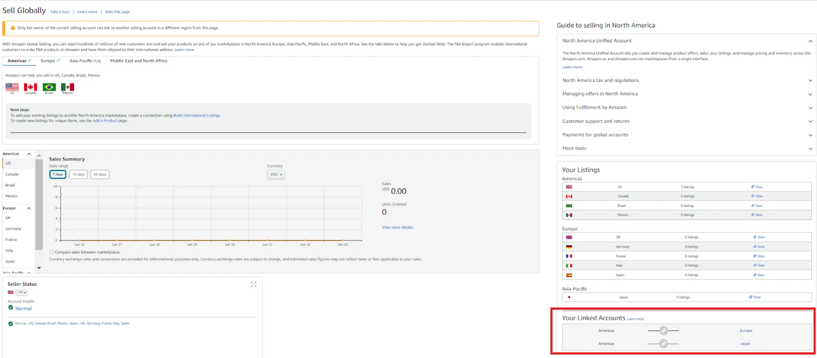
Task: Expand North America tax and regulations
Action: pyautogui.click(x=810, y=80)
